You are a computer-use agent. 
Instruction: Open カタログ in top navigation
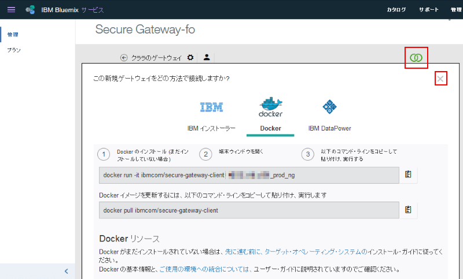coord(396,10)
